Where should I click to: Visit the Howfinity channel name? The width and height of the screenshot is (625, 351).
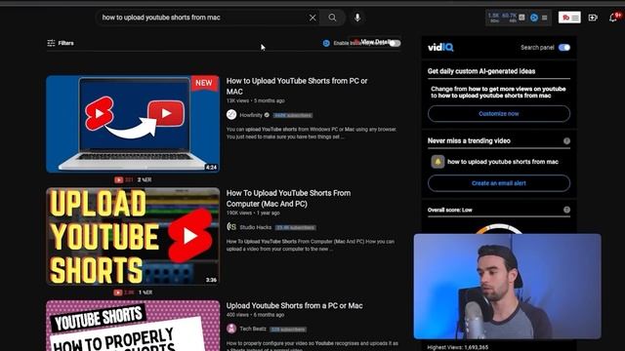coord(251,115)
